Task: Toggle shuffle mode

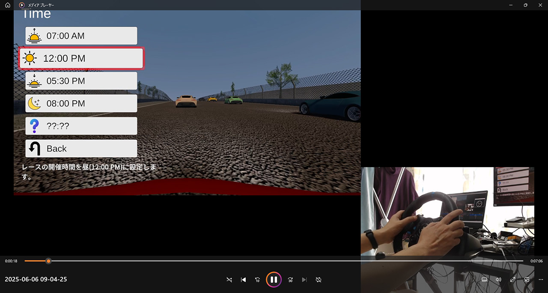Action: 229,280
